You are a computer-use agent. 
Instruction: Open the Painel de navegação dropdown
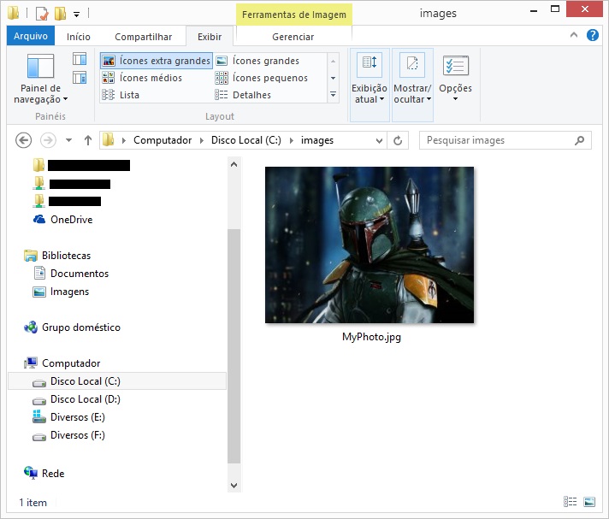click(x=40, y=79)
